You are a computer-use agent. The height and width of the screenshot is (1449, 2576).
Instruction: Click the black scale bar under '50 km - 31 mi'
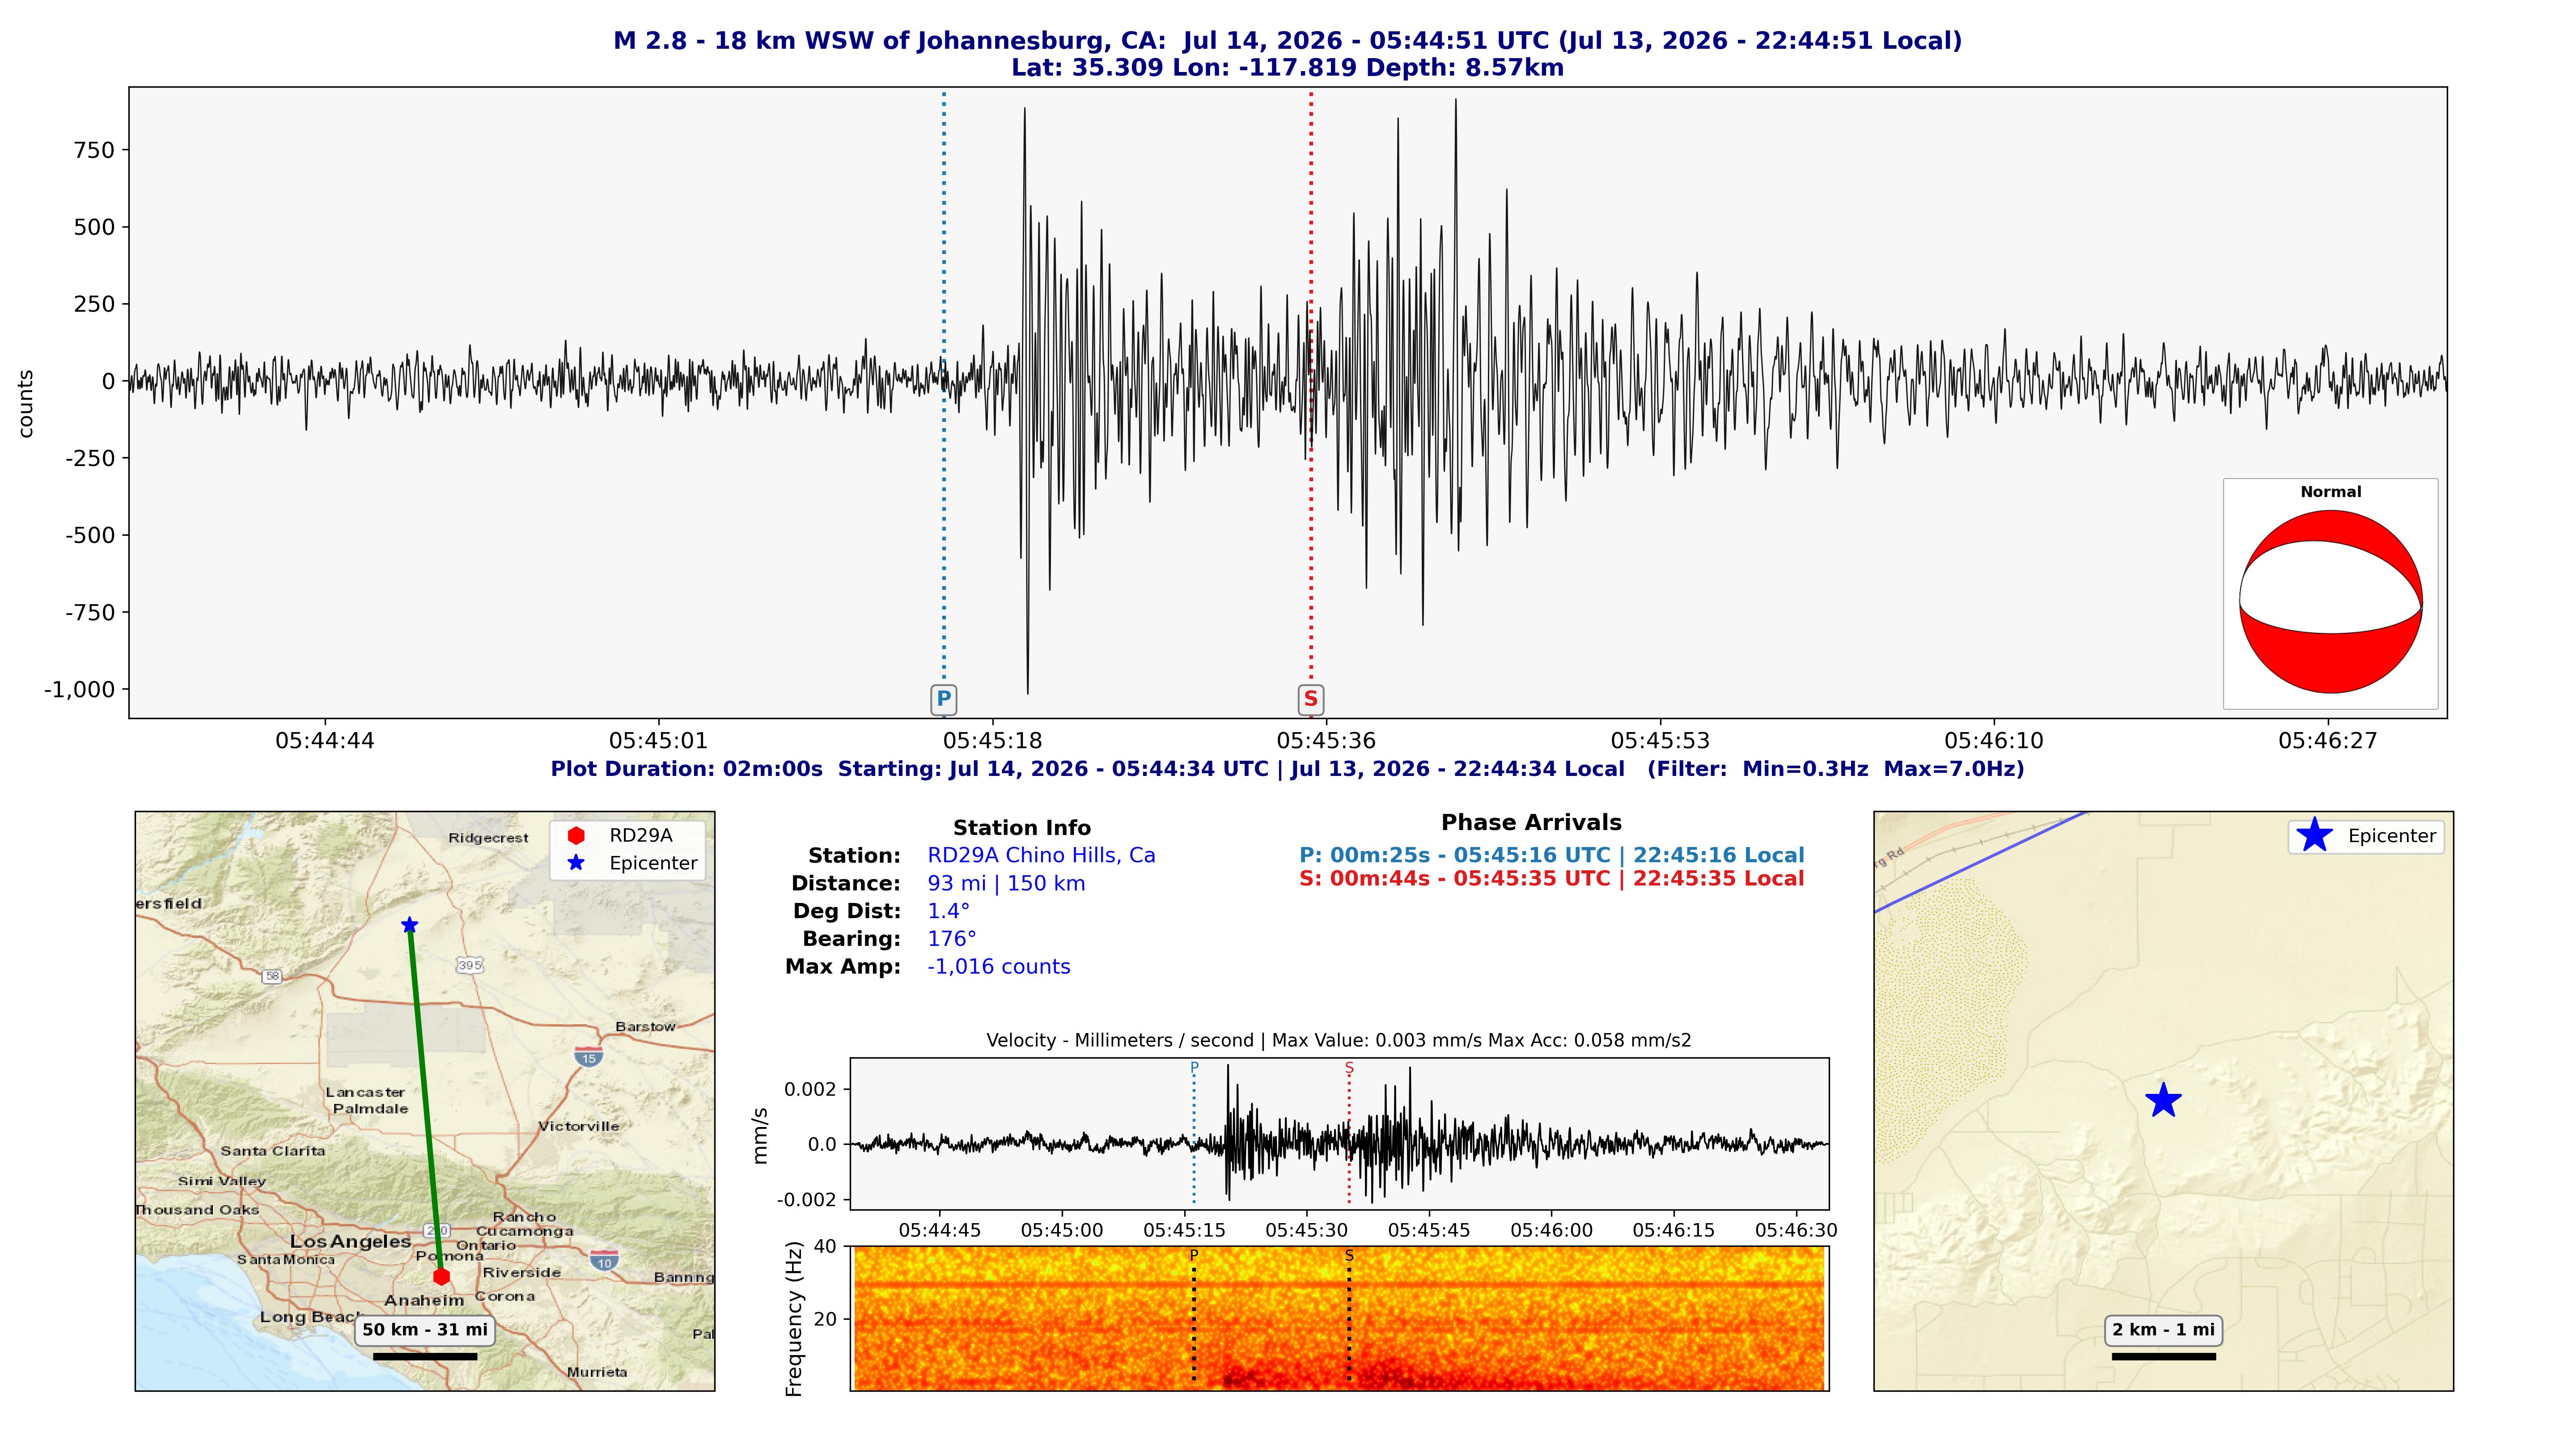[x=425, y=1356]
